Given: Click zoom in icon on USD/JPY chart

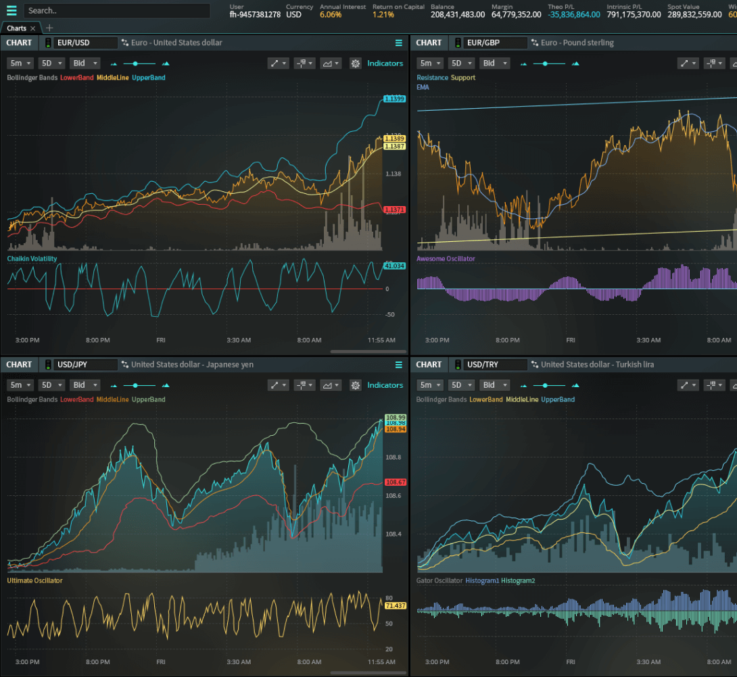Looking at the screenshot, I should tap(166, 385).
